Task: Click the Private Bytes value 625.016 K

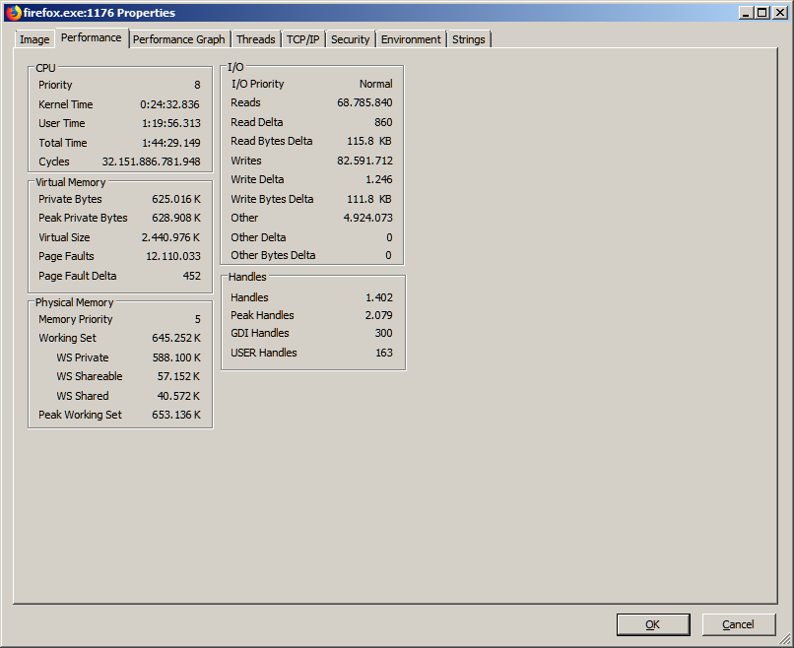Action: click(176, 200)
